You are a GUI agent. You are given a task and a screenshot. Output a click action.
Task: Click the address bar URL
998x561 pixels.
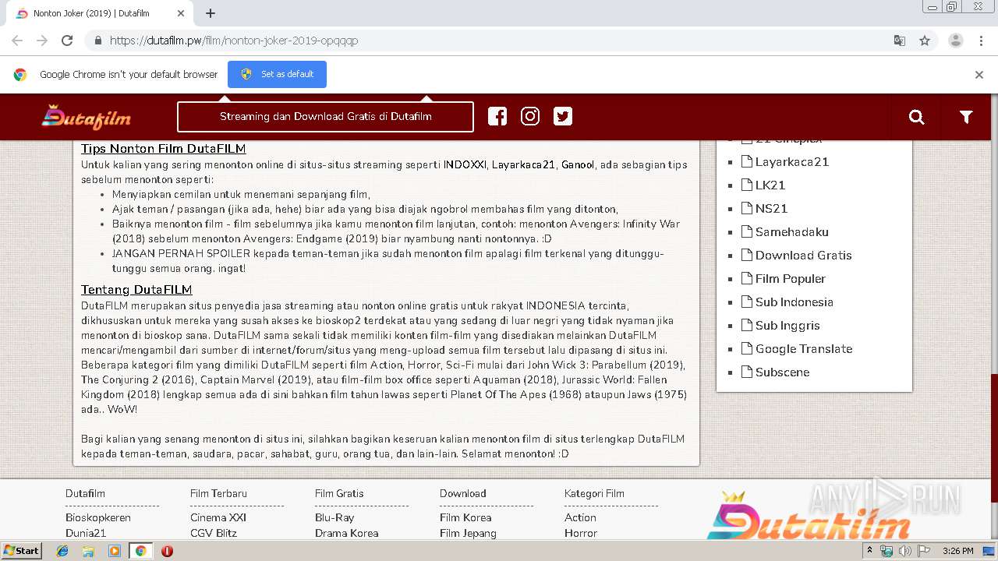coord(234,41)
